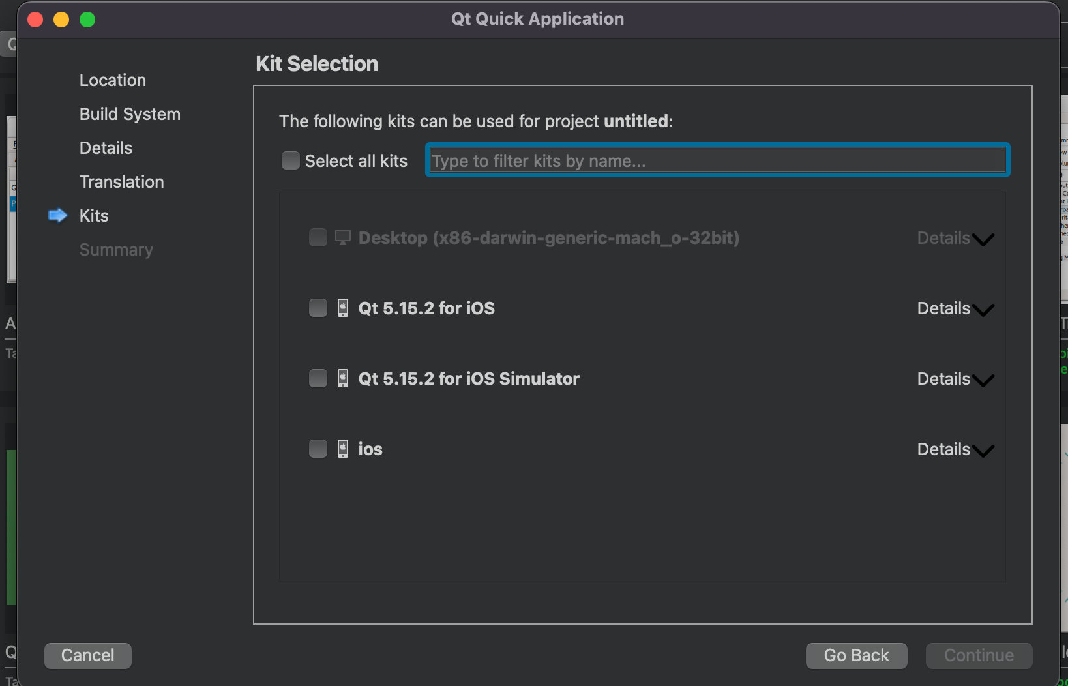Click the Select all kits label
Image resolution: width=1068 pixels, height=686 pixels.
pos(356,161)
